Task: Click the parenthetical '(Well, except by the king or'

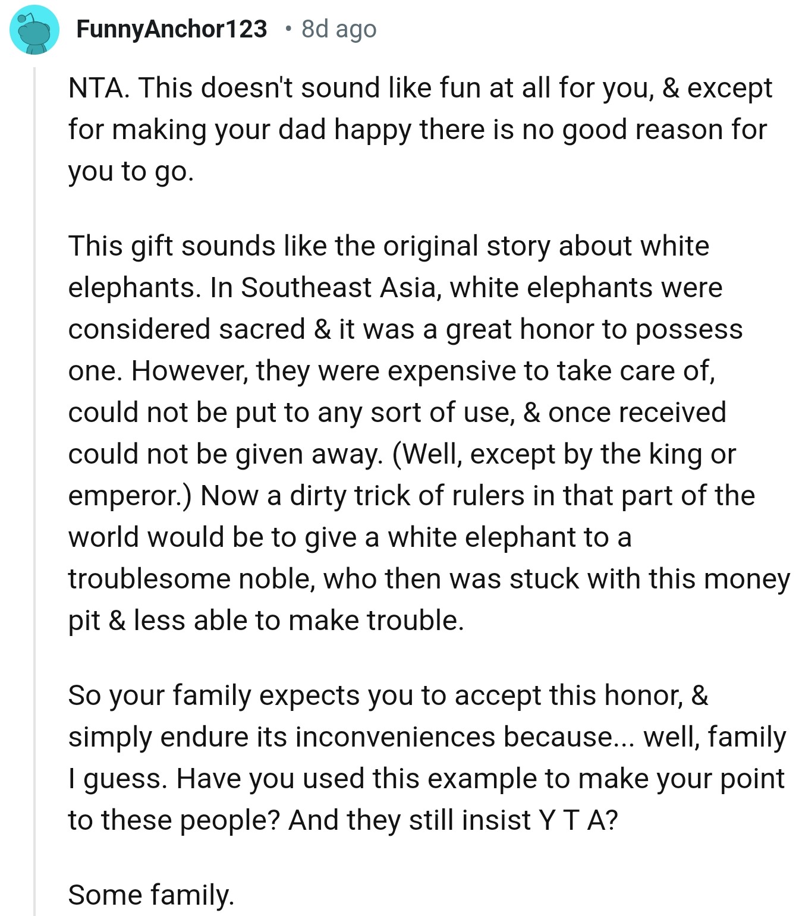Action: 564,454
